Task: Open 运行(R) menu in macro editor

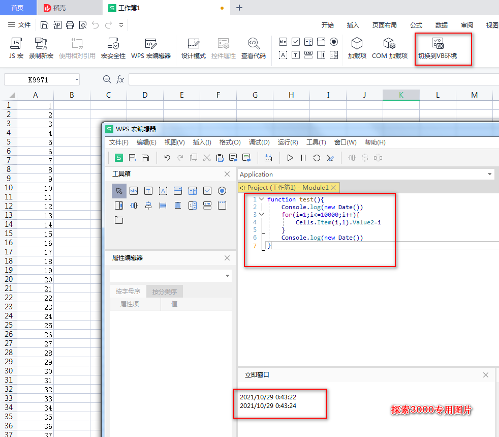Action: (288, 142)
